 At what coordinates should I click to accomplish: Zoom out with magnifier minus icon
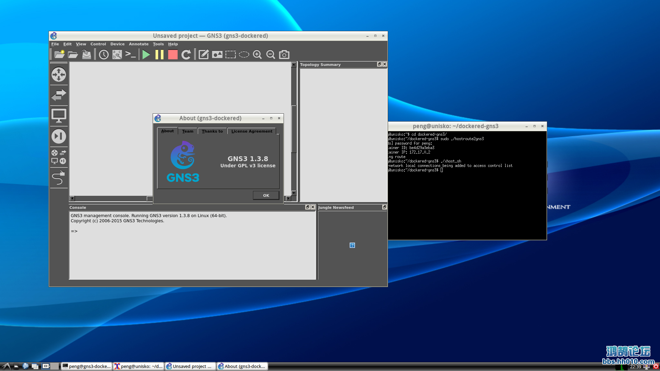coord(271,54)
